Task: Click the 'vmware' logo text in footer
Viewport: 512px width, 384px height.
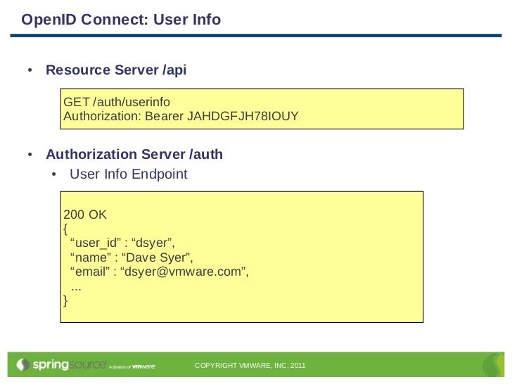Action: [x=143, y=366]
